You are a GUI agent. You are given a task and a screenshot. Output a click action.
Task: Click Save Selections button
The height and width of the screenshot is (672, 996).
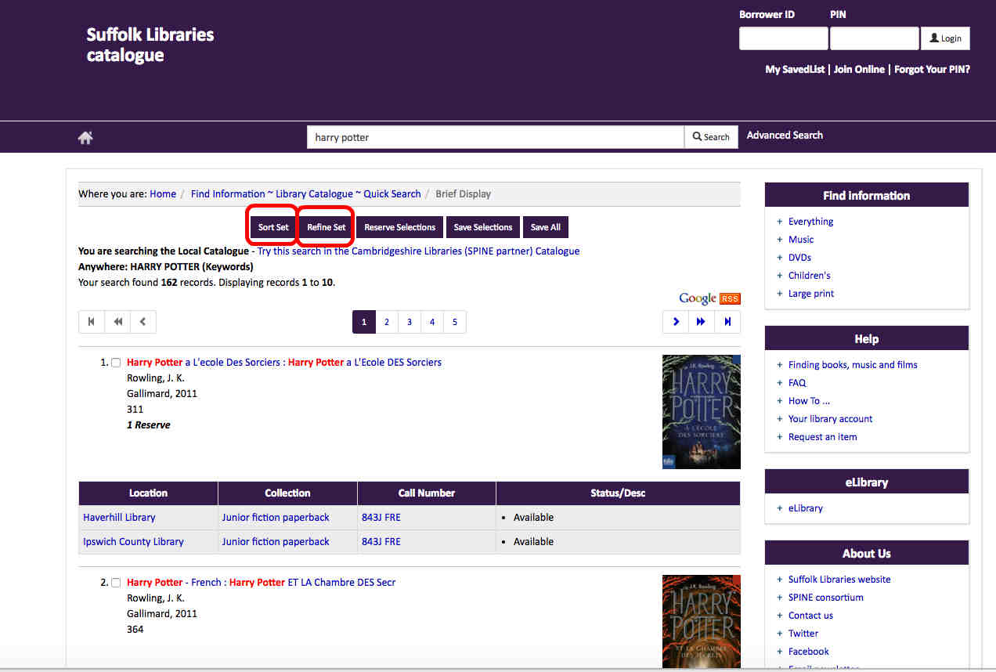point(482,227)
